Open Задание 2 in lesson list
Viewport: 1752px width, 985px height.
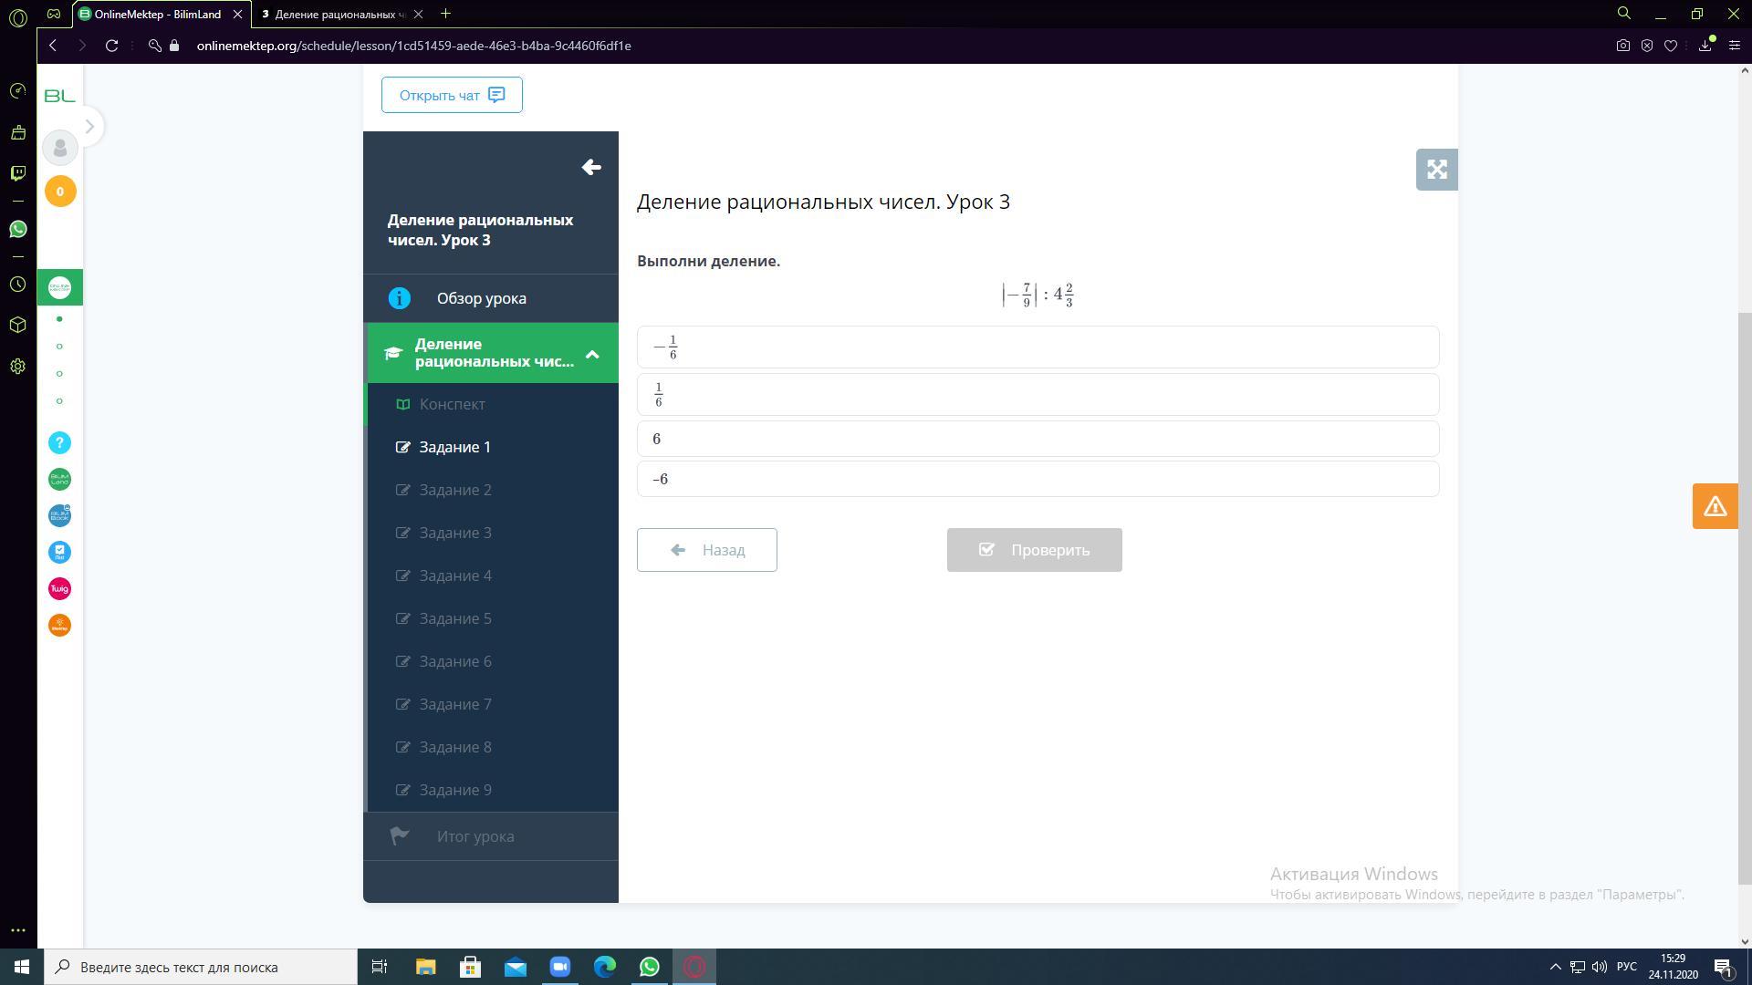click(x=455, y=490)
